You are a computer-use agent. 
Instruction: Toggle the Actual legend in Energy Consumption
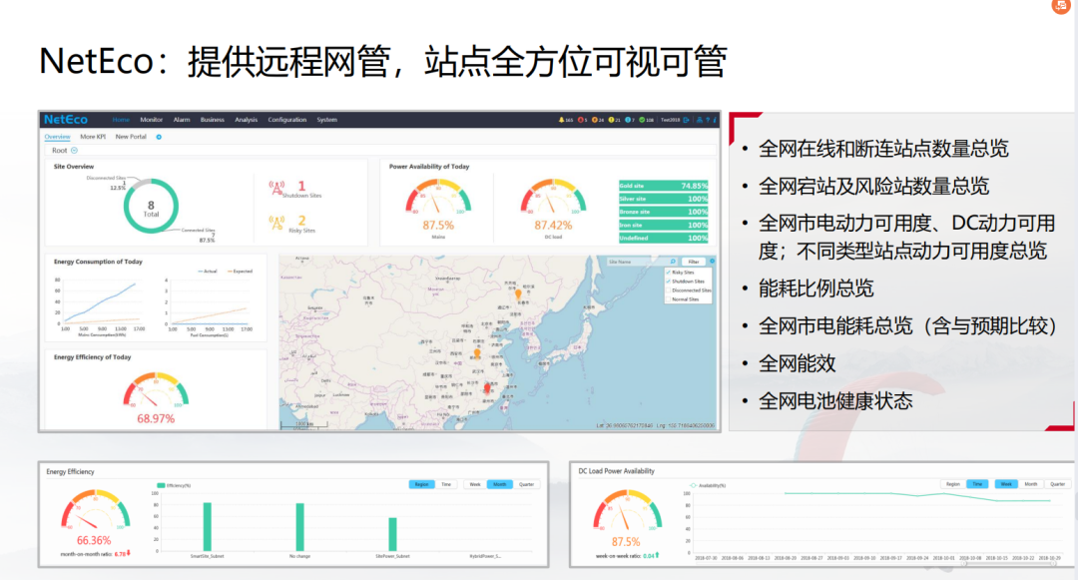coord(208,272)
